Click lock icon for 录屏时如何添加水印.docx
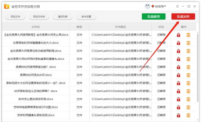 pos(178,75)
